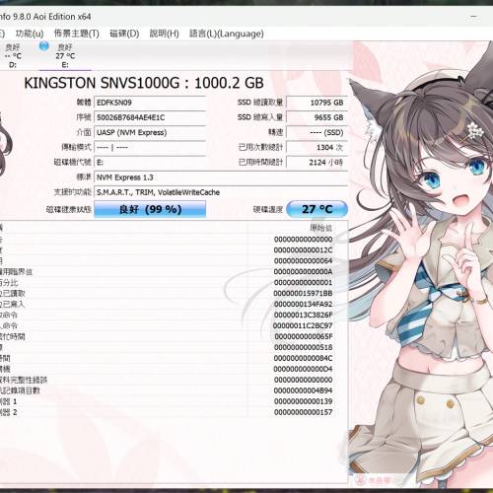Select the D: drive tab

[x=13, y=55]
